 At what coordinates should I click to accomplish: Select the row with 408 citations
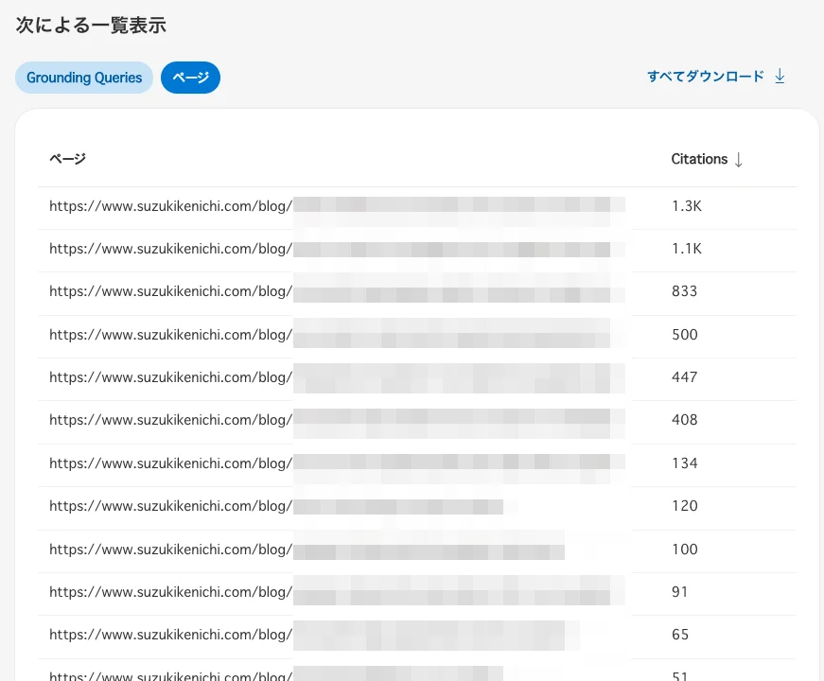click(170, 420)
